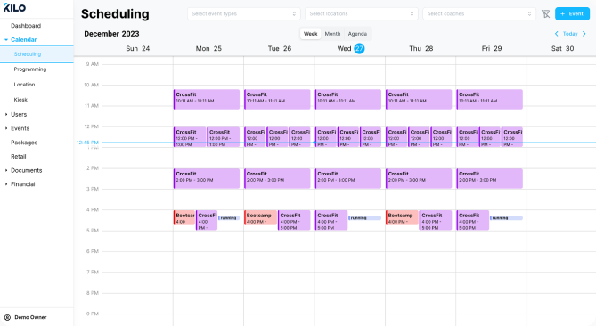Viewport: 596px width, 326px height.
Task: Open Monday 2:00 PM CrossFit event
Action: tap(207, 178)
